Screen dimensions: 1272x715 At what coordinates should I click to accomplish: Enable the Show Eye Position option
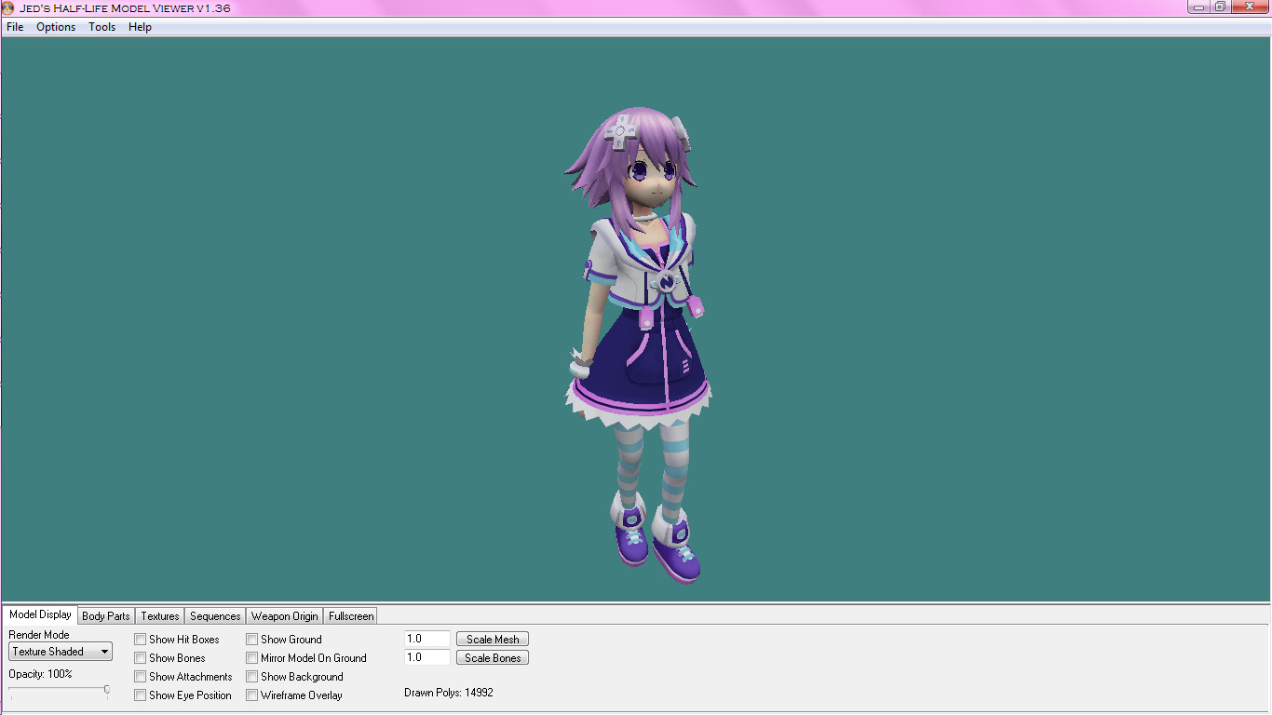(x=141, y=695)
